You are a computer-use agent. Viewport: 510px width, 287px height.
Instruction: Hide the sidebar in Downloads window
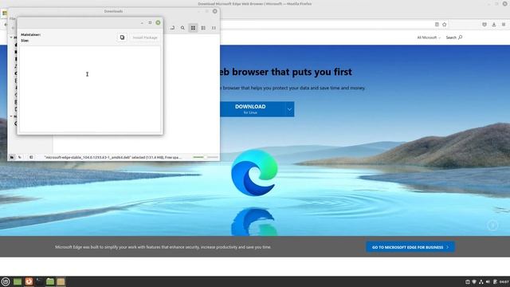(31, 157)
